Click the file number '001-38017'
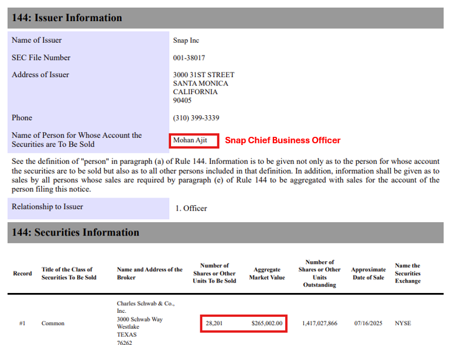 click(189, 58)
